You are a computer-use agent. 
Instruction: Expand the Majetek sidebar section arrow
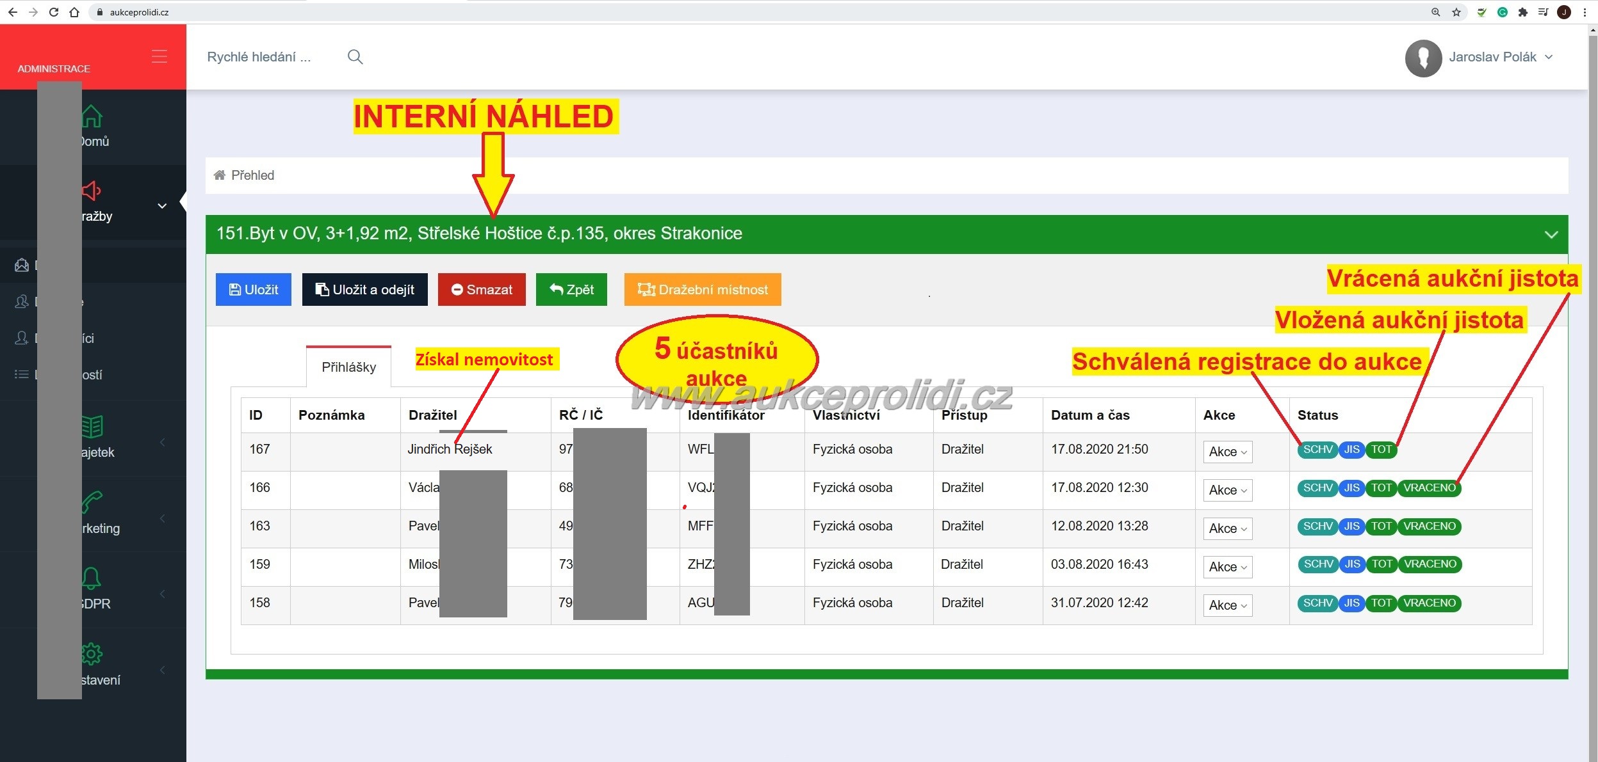point(163,441)
